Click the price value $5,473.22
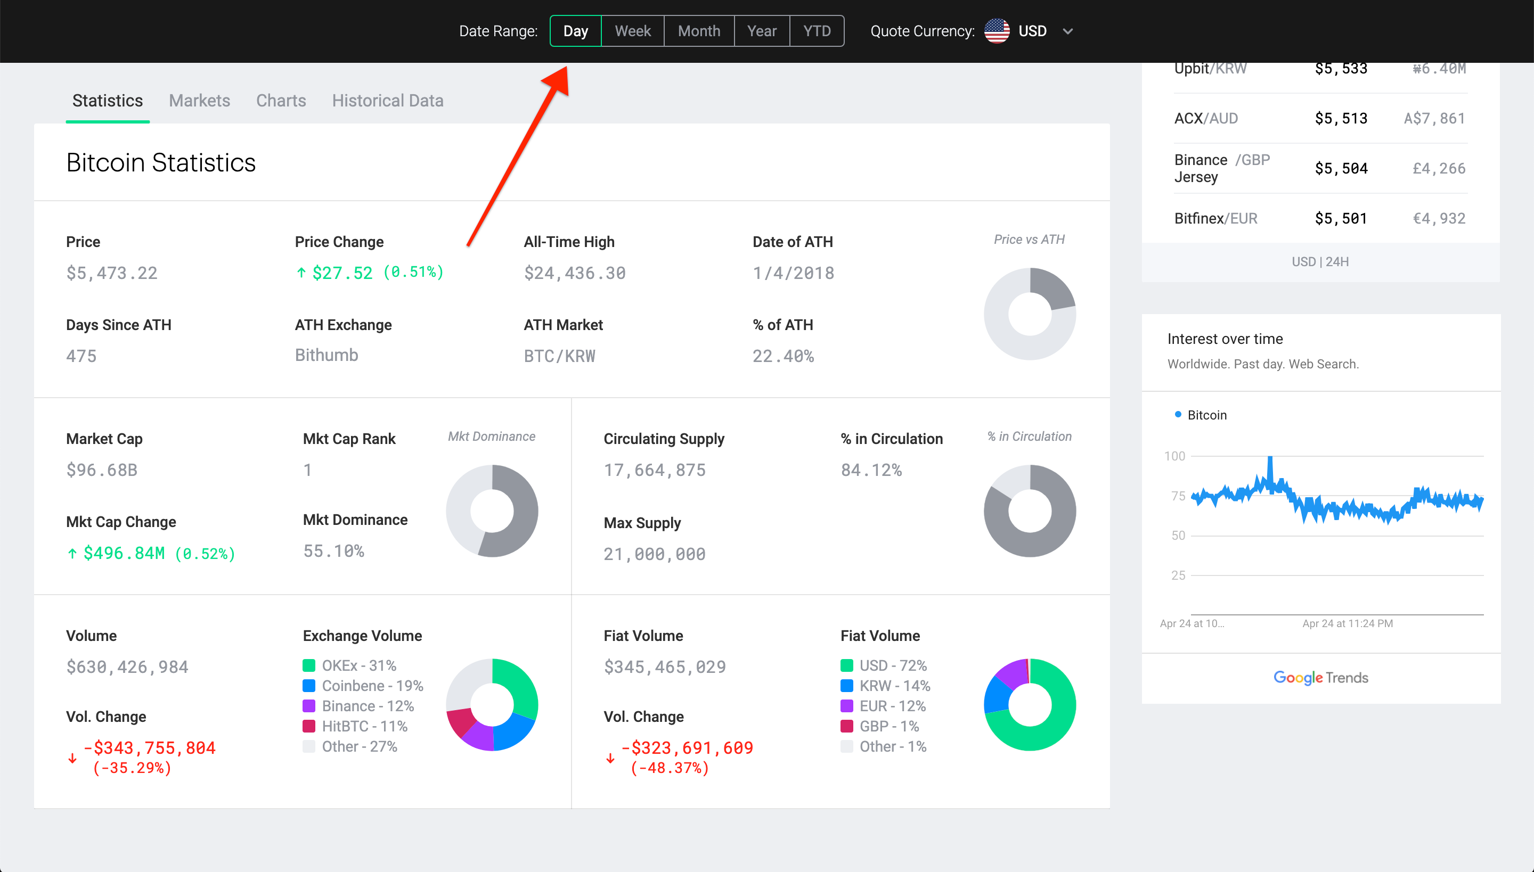Screen dimensions: 1534x872 (112, 273)
